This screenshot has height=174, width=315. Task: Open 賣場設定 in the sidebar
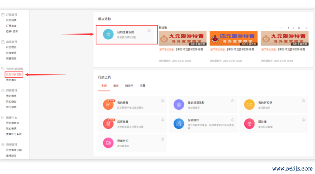pyautogui.click(x=11, y=156)
